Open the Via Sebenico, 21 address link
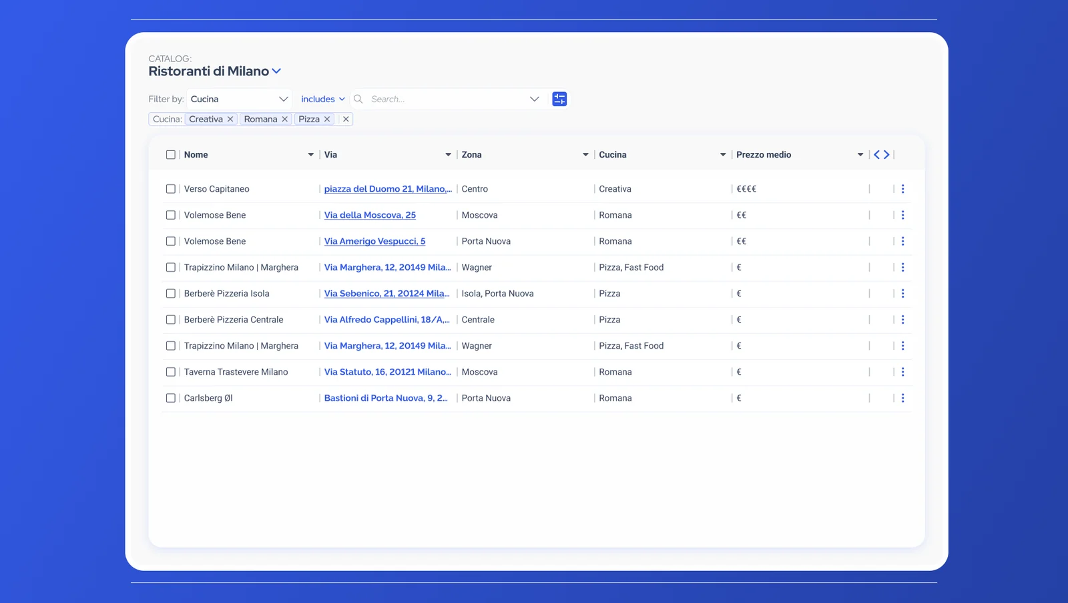Screen dimensions: 1068x603 [386, 293]
